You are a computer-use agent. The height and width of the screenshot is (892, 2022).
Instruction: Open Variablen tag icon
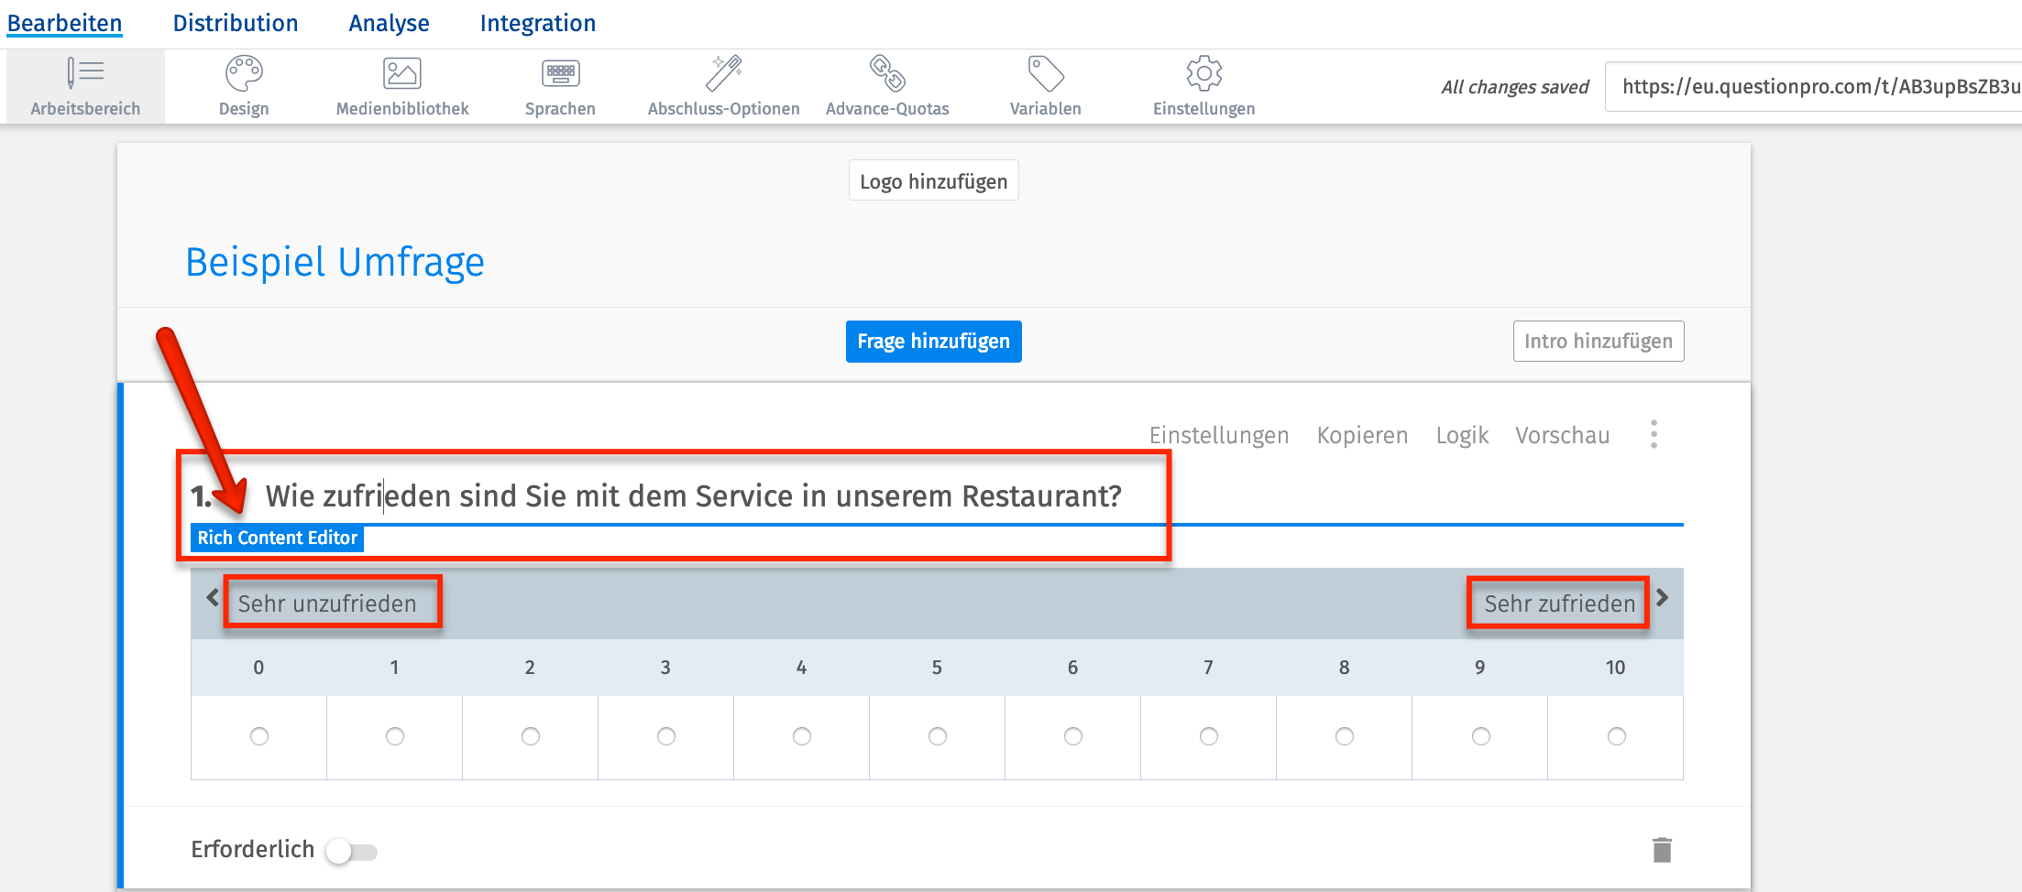[x=1045, y=74]
